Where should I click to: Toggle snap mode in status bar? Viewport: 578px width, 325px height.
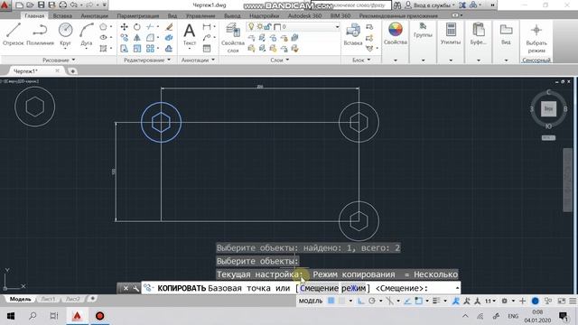pos(341,301)
